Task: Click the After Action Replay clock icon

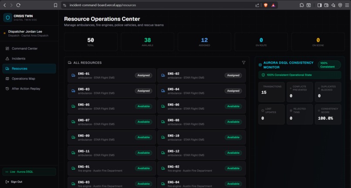Action: 7,89
